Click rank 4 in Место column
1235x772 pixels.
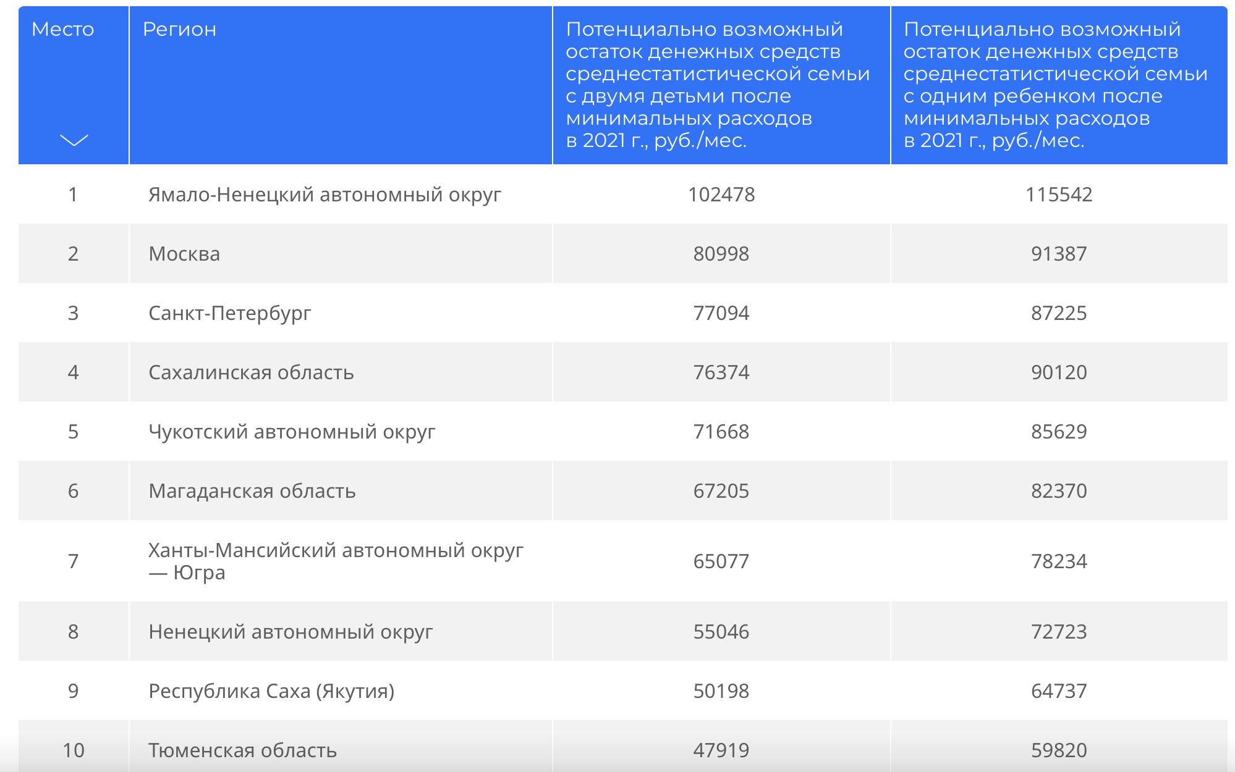(x=74, y=372)
